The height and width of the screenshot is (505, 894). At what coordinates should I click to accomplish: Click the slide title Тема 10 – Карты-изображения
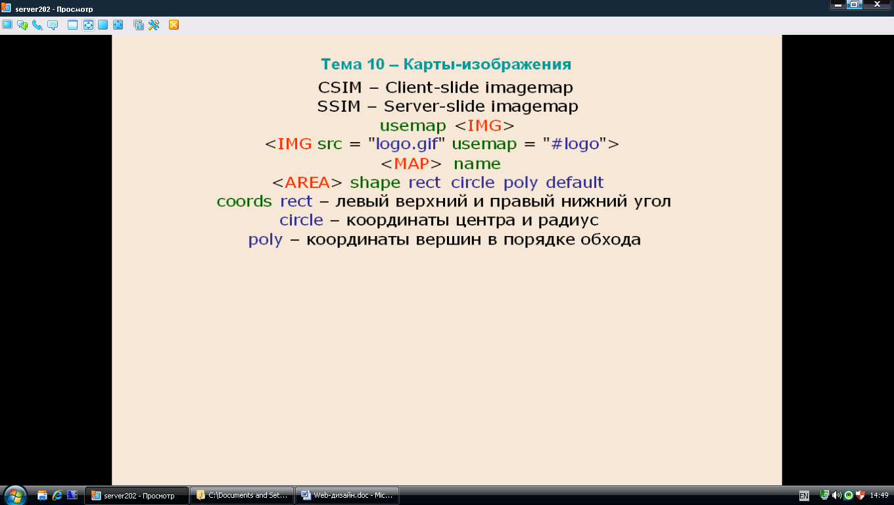tap(446, 64)
